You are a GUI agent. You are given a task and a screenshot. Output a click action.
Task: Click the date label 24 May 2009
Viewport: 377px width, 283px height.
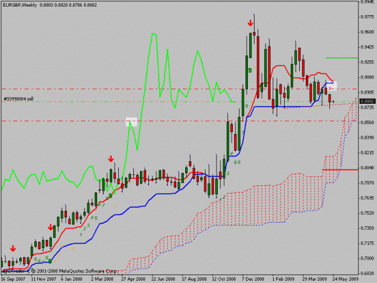click(345, 279)
